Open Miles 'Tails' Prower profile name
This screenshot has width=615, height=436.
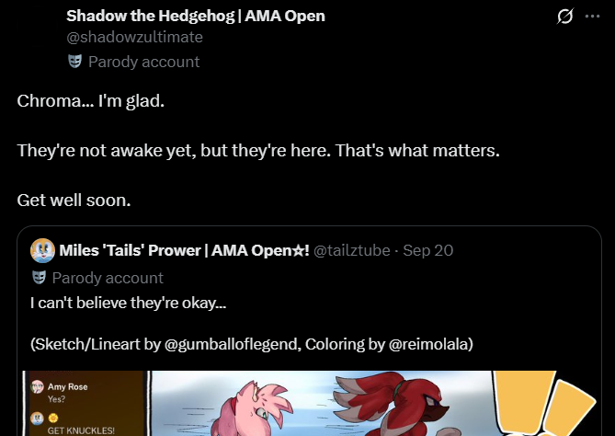[184, 250]
